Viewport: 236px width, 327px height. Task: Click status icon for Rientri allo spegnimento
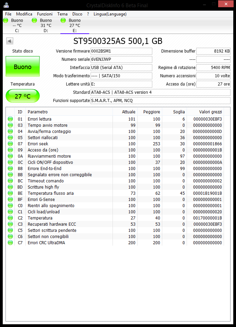click(x=10, y=205)
